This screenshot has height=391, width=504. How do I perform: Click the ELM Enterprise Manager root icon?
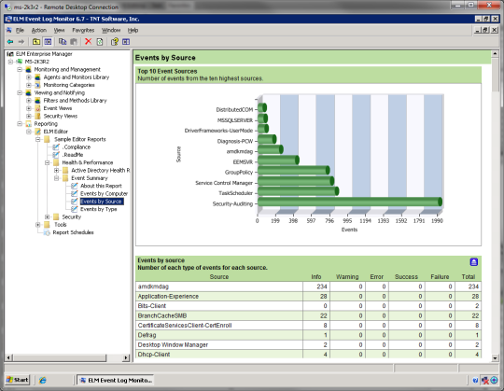click(10, 54)
